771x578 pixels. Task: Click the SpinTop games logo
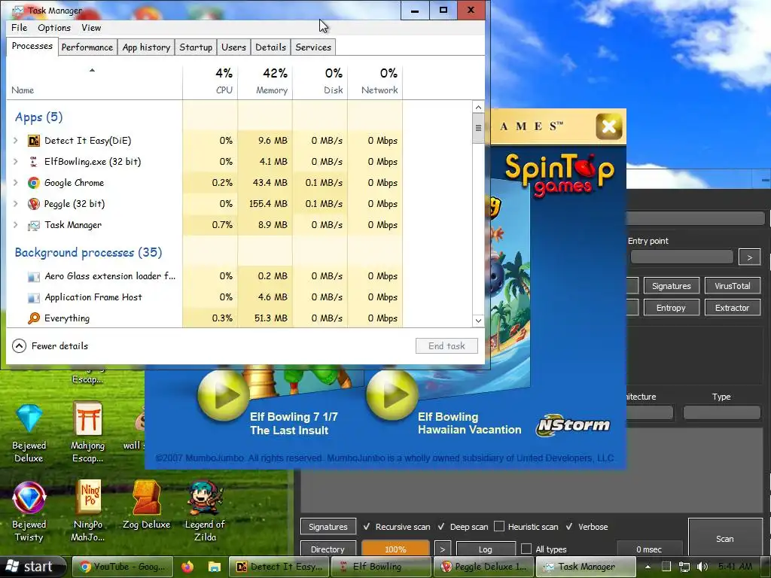tap(559, 175)
